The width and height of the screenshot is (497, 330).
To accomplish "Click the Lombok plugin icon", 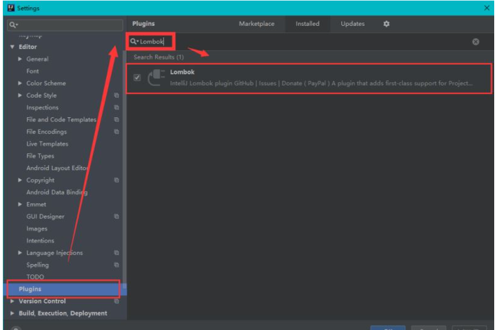I will coord(156,78).
